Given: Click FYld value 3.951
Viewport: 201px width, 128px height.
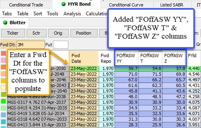Looking at the screenshot, I should point(194,125).
